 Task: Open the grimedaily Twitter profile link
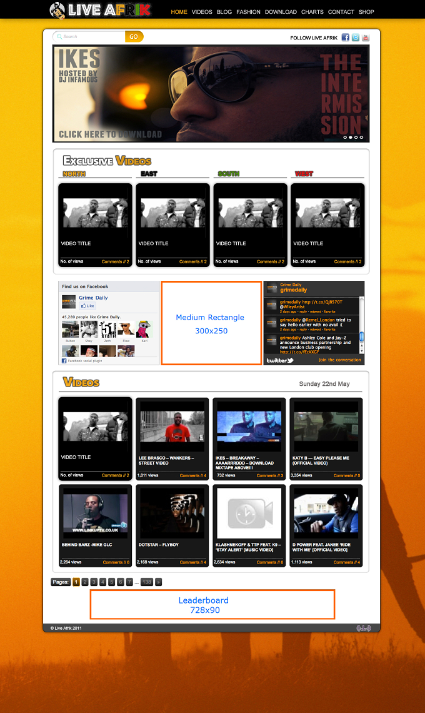point(293,290)
